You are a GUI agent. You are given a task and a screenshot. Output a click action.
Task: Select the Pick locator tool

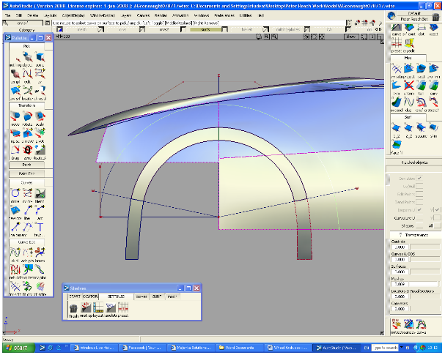click(x=28, y=91)
